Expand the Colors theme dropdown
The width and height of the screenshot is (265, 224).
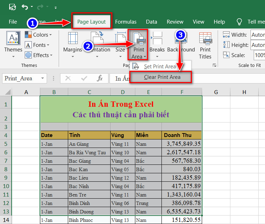[x=38, y=35]
